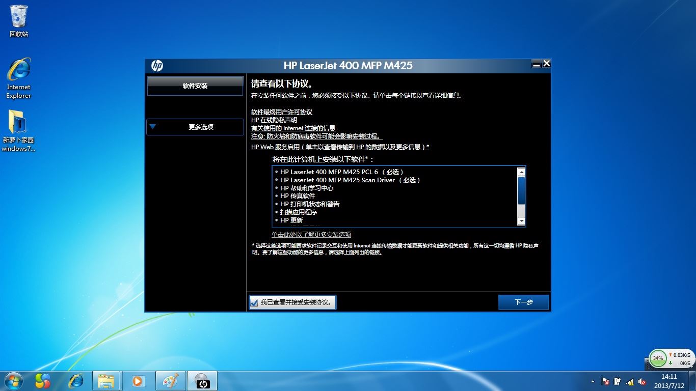Screen dimensions: 696x391
Task: Select the 新萝卜家园 windows7 folder icon
Action: 18,131
